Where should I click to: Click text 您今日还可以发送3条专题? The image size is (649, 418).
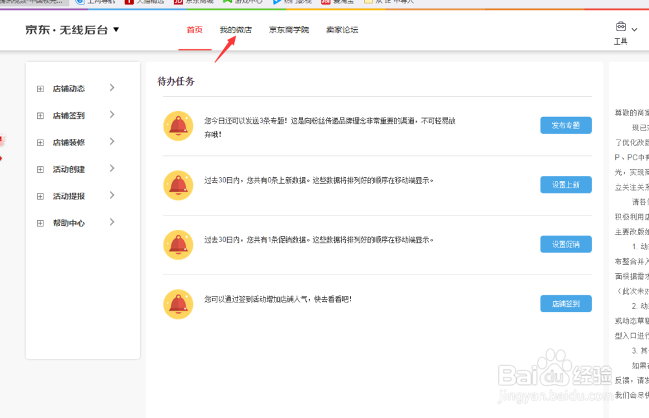(245, 121)
